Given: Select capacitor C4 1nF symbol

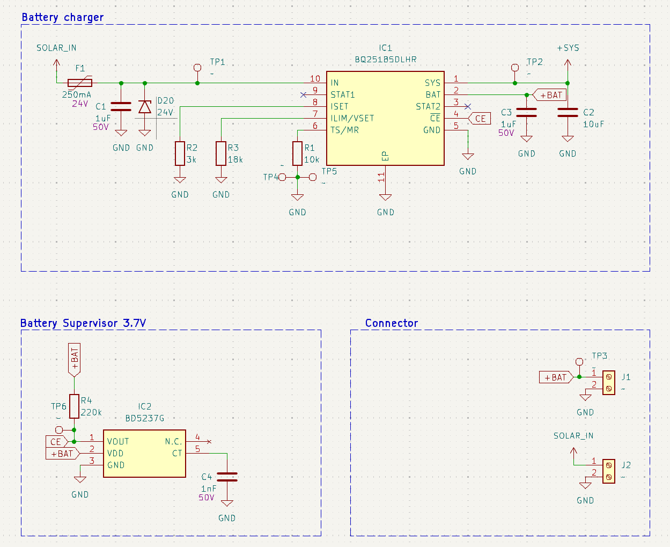Looking at the screenshot, I should point(227,477).
